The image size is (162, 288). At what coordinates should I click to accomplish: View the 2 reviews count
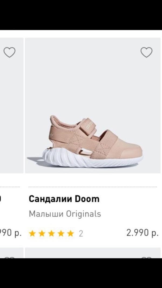(81, 234)
